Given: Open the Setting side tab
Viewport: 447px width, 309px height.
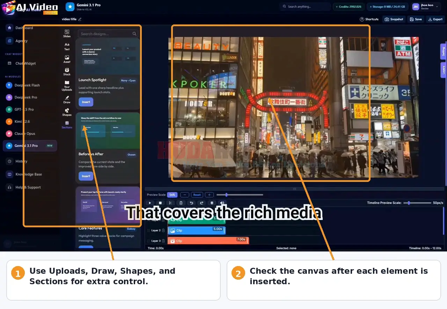Looking at the screenshot, I should point(443,52).
